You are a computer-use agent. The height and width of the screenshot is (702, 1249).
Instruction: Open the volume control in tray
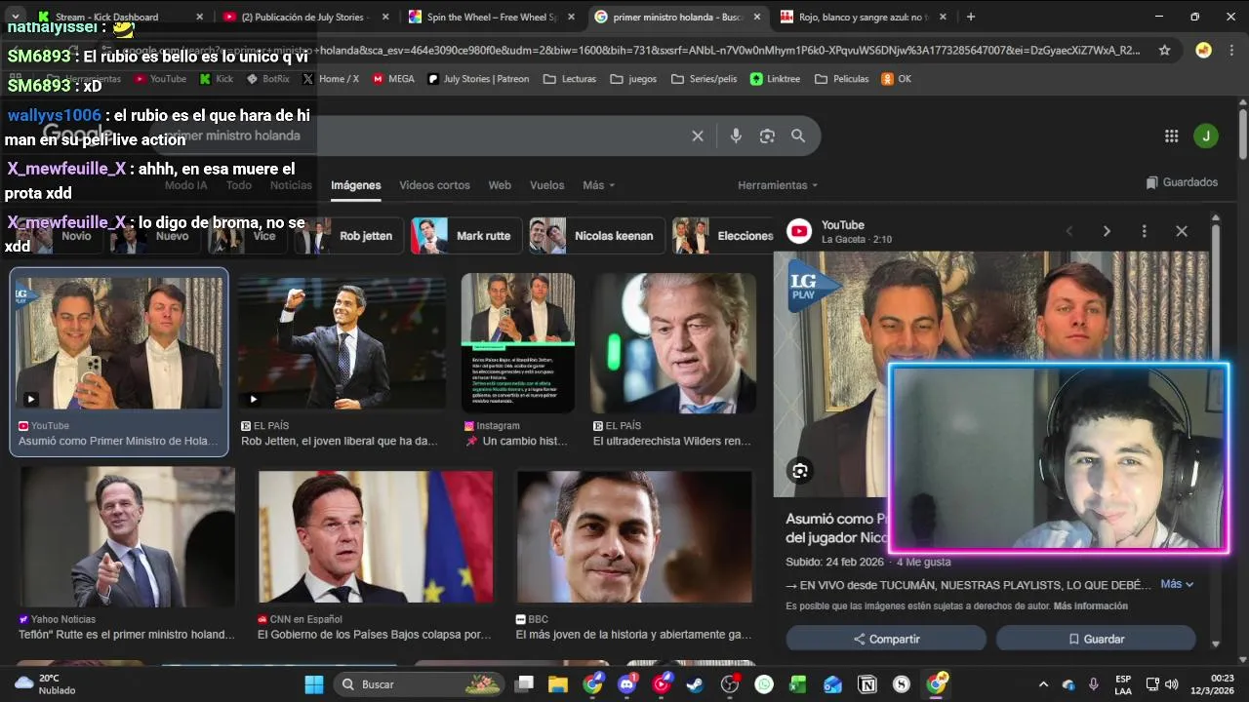tap(1171, 684)
